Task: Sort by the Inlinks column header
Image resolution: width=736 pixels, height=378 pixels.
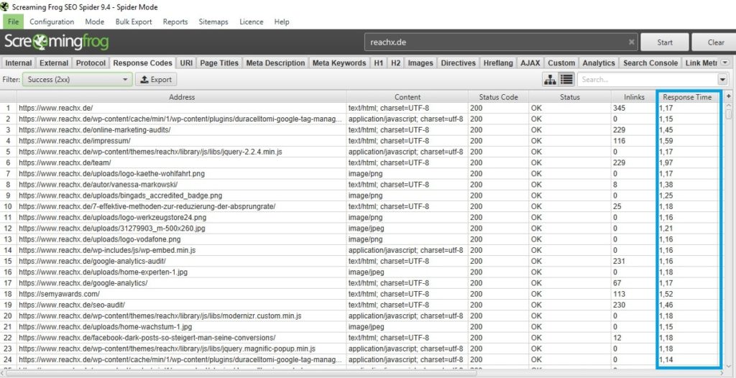Action: tap(634, 97)
